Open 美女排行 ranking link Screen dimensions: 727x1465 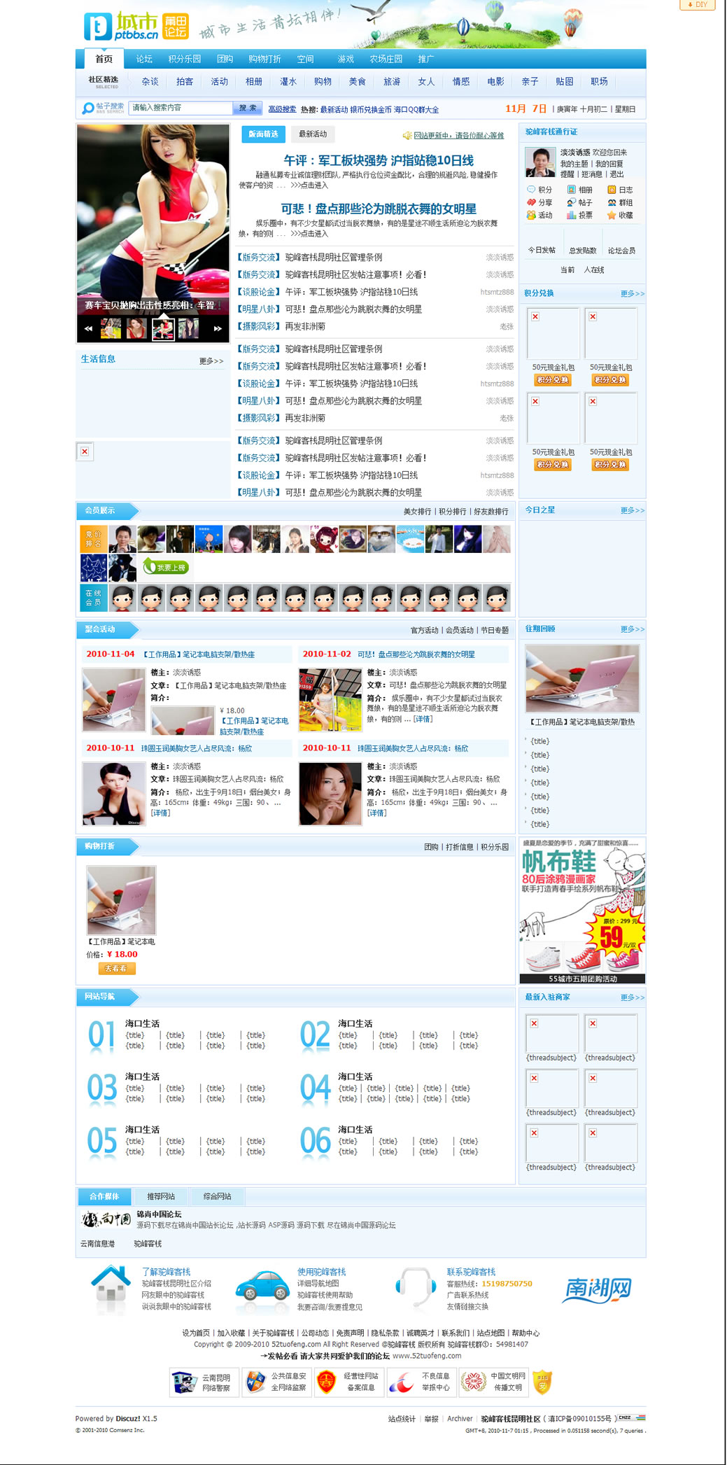point(417,512)
